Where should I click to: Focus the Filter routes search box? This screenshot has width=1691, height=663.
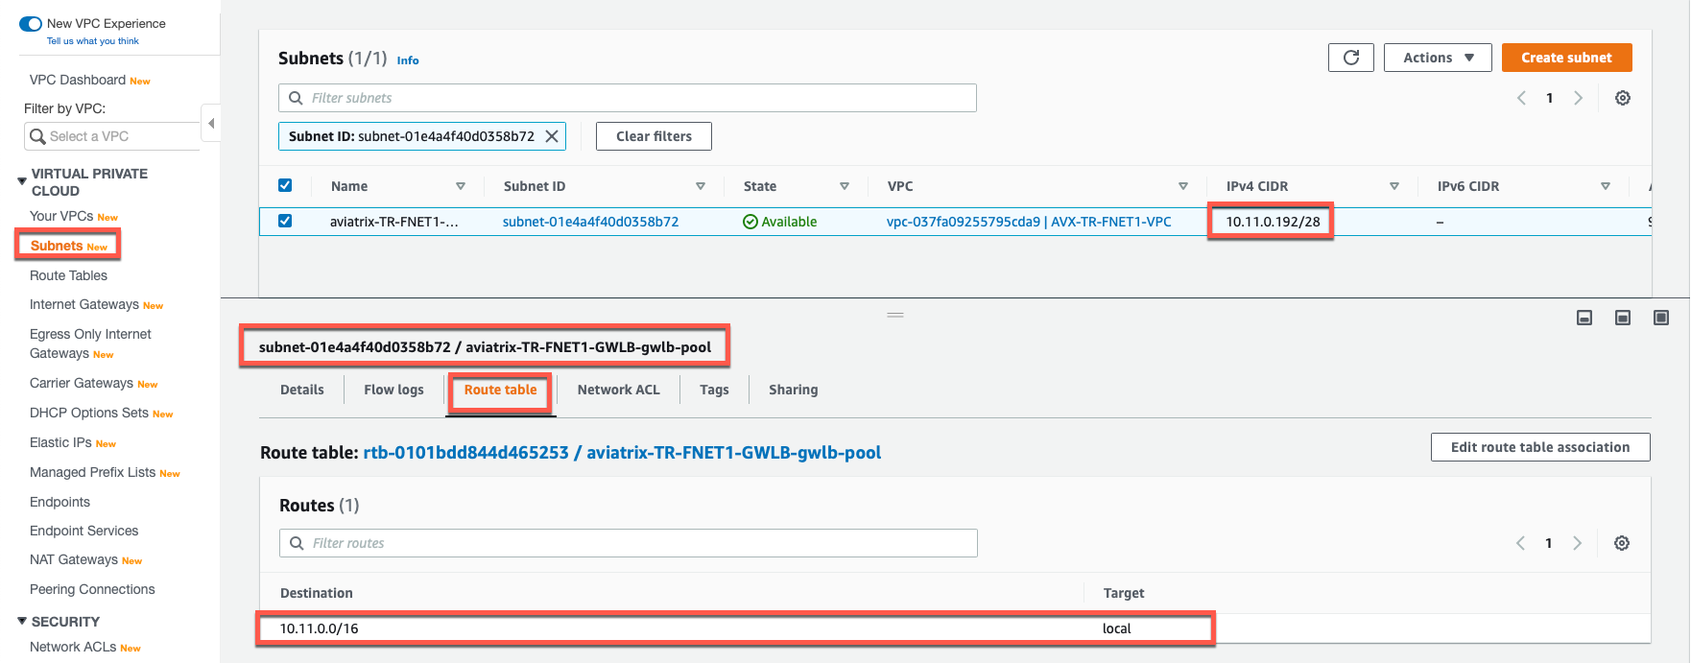coord(629,543)
